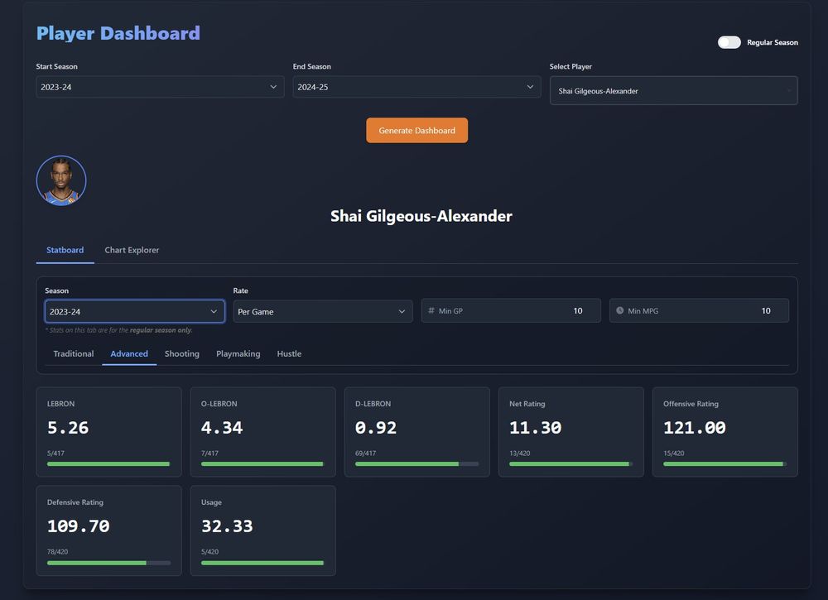The image size is (828, 600).
Task: Click the Offensive Rating value 121.00
Action: tap(695, 427)
